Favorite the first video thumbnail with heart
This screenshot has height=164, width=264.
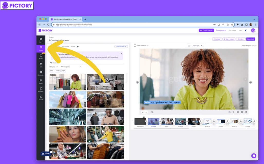coord(85,89)
